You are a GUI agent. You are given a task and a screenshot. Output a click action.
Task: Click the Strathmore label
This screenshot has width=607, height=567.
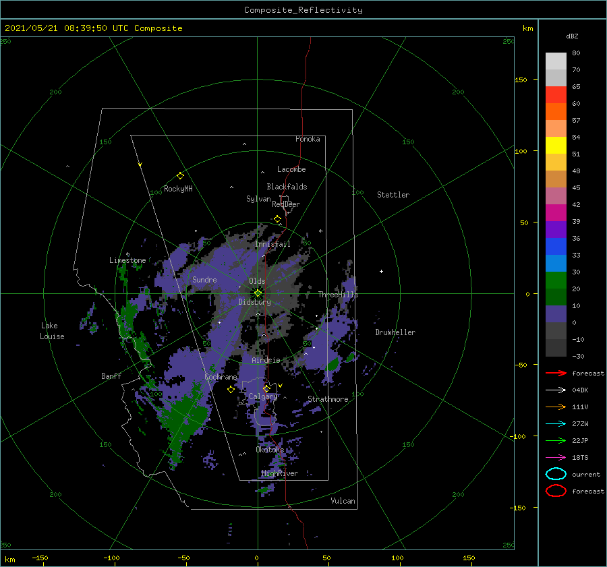tap(328, 399)
